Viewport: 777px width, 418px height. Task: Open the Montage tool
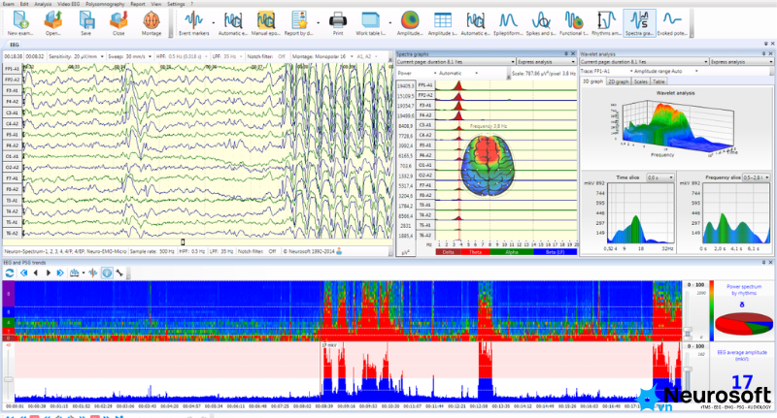(152, 23)
